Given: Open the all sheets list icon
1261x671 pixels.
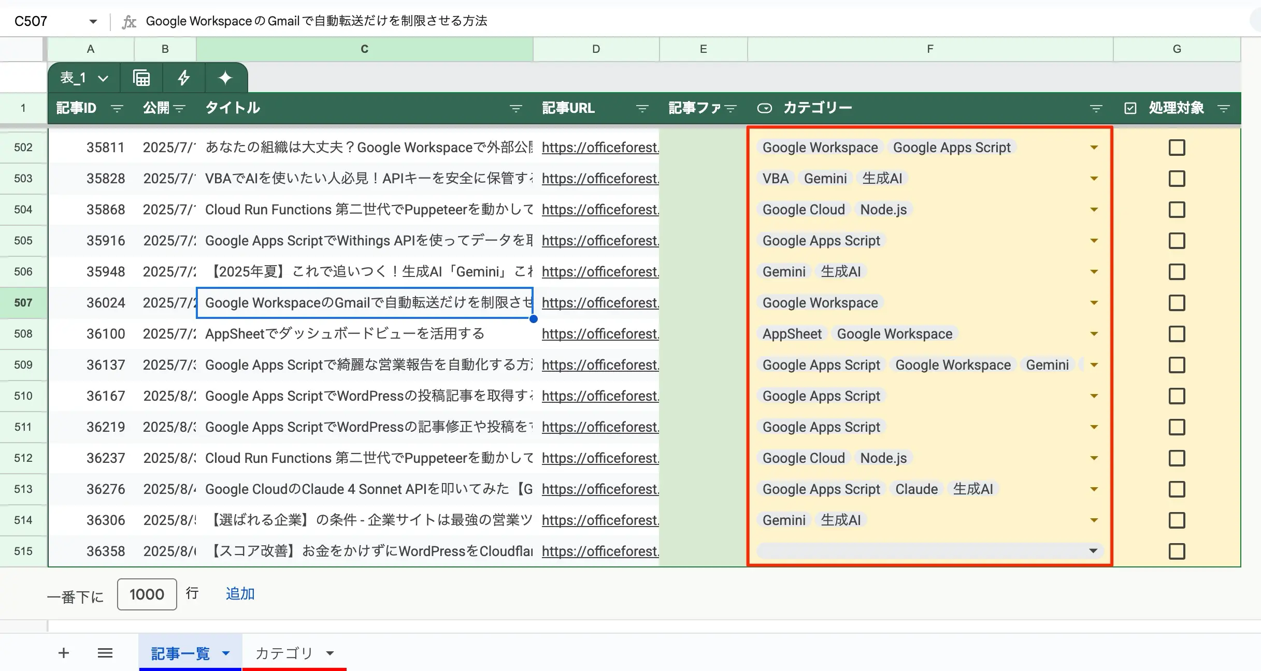Looking at the screenshot, I should (105, 653).
